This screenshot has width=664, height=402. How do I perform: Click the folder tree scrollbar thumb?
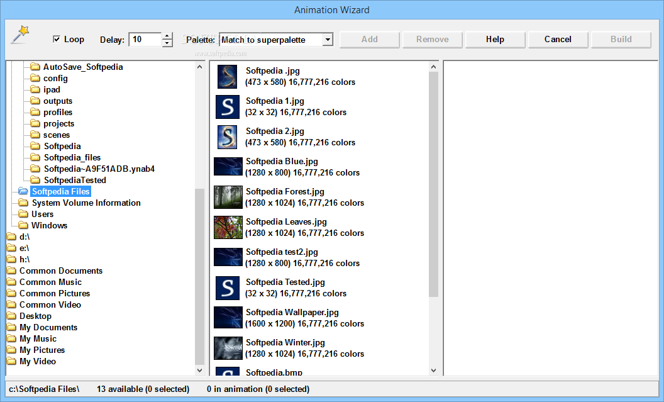point(199,276)
